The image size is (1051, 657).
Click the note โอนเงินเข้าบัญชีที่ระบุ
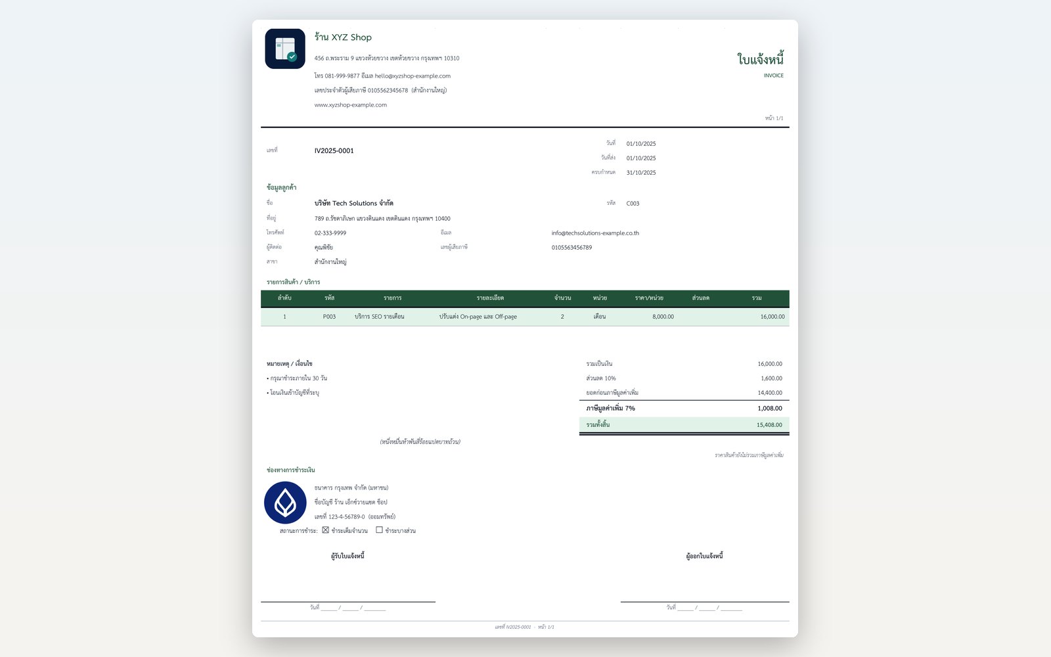click(x=293, y=393)
